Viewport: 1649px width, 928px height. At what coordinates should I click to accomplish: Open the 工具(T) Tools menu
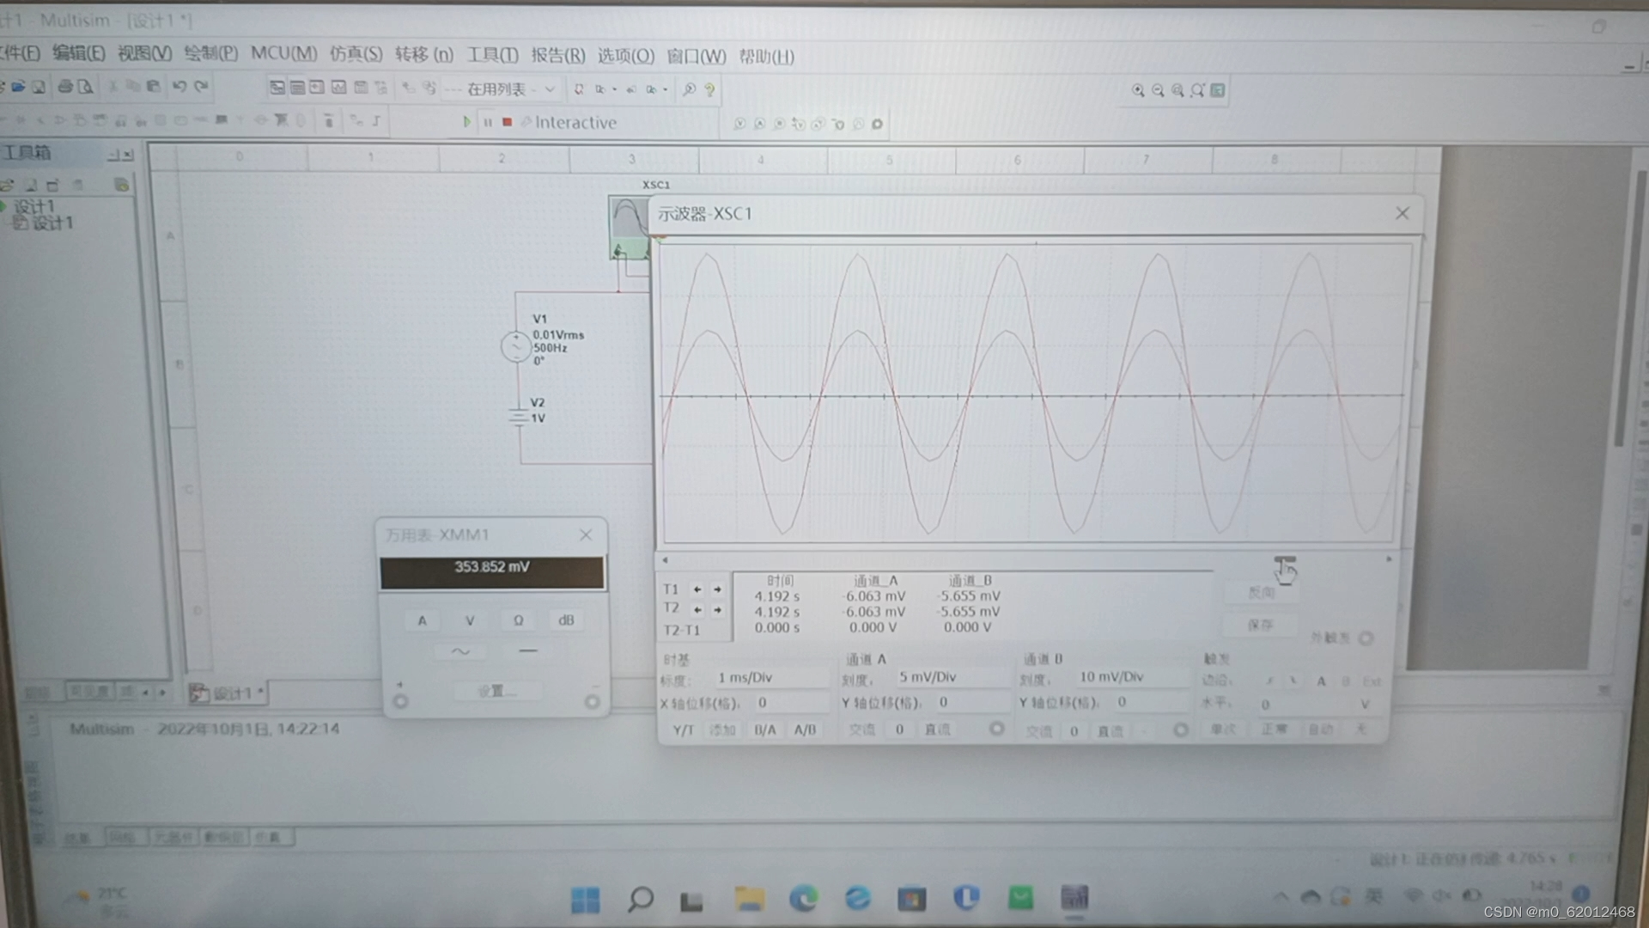click(x=492, y=56)
